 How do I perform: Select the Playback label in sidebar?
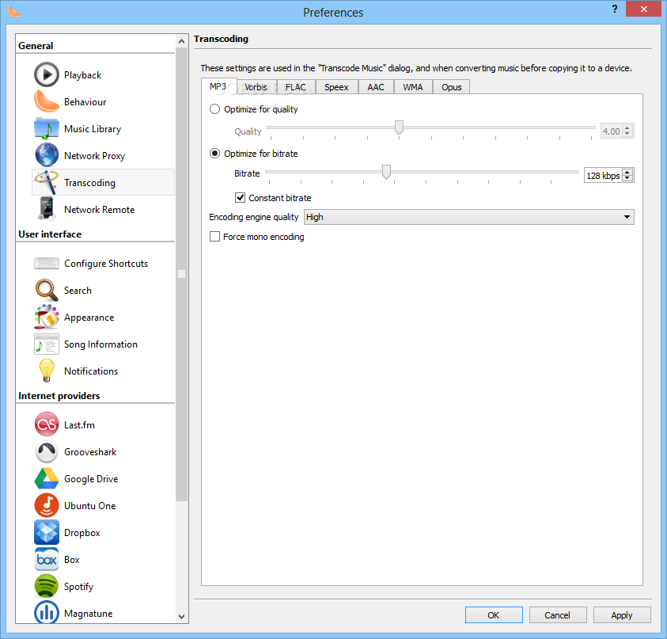[82, 75]
